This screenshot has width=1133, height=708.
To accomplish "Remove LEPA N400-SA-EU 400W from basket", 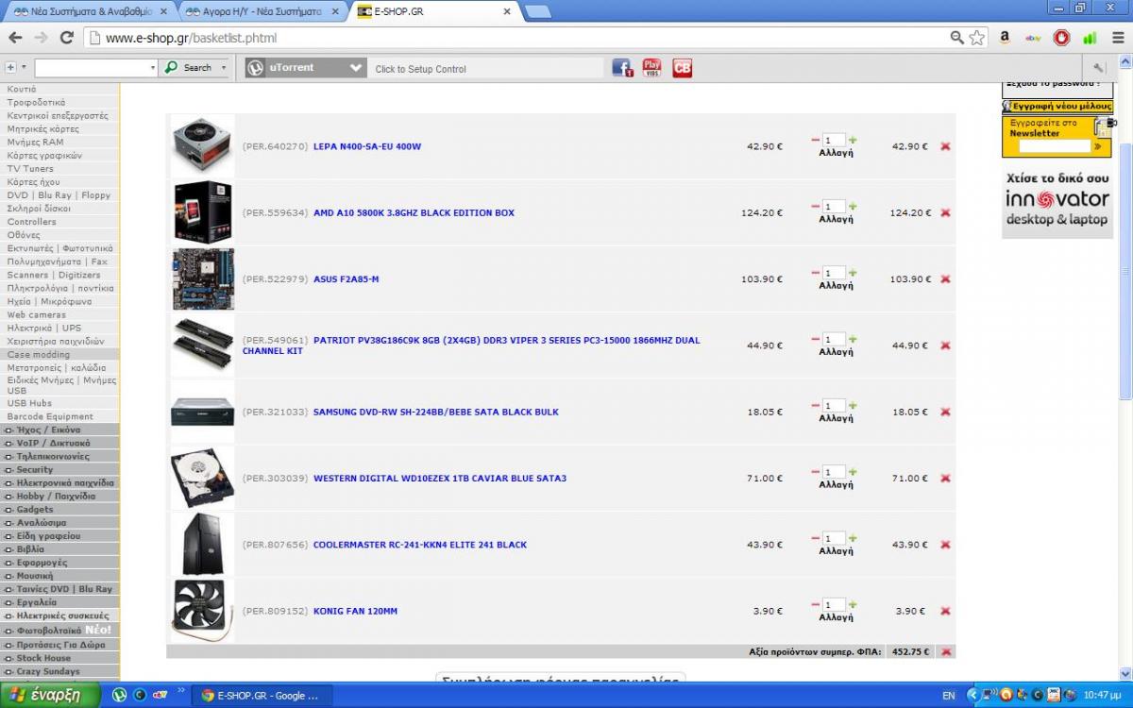I will pyautogui.click(x=945, y=146).
